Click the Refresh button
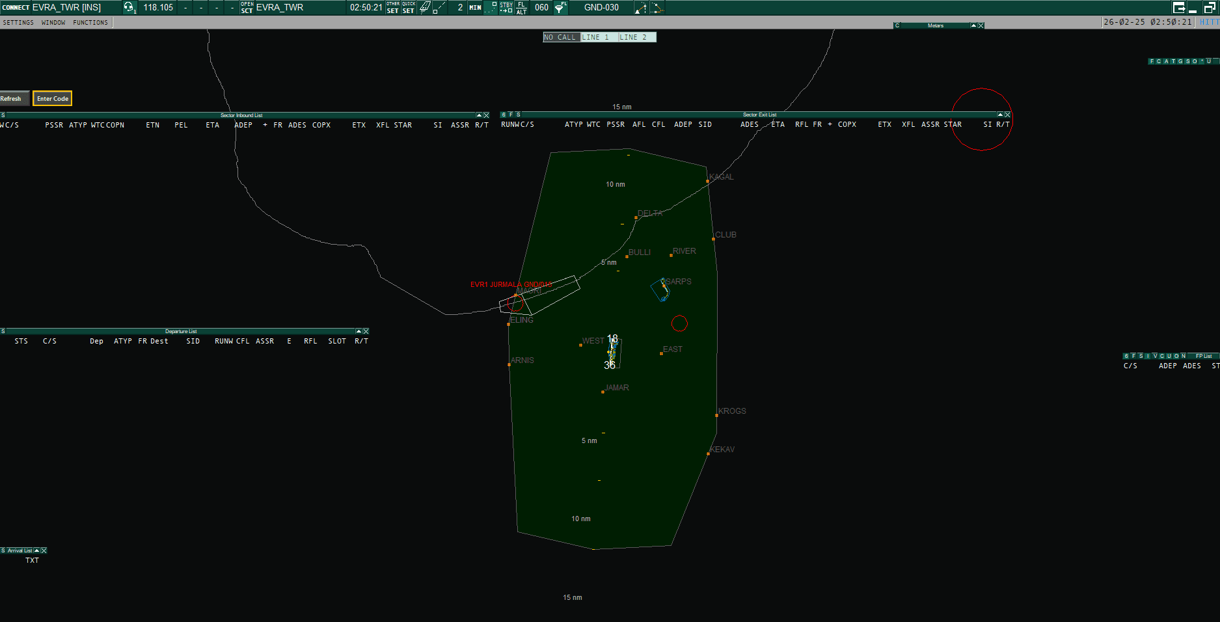This screenshot has height=622, width=1220. 13,98
